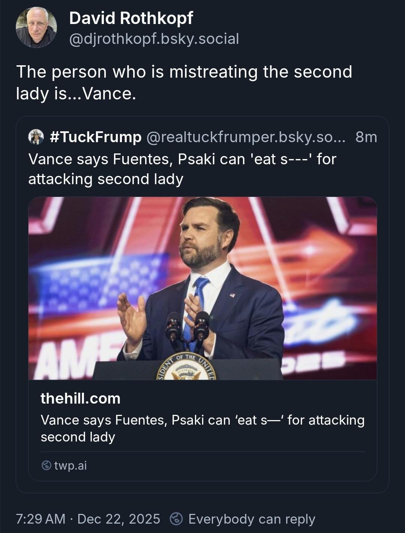Open the David Rothkopf display name
Image resolution: width=405 pixels, height=533 pixels.
click(x=131, y=18)
